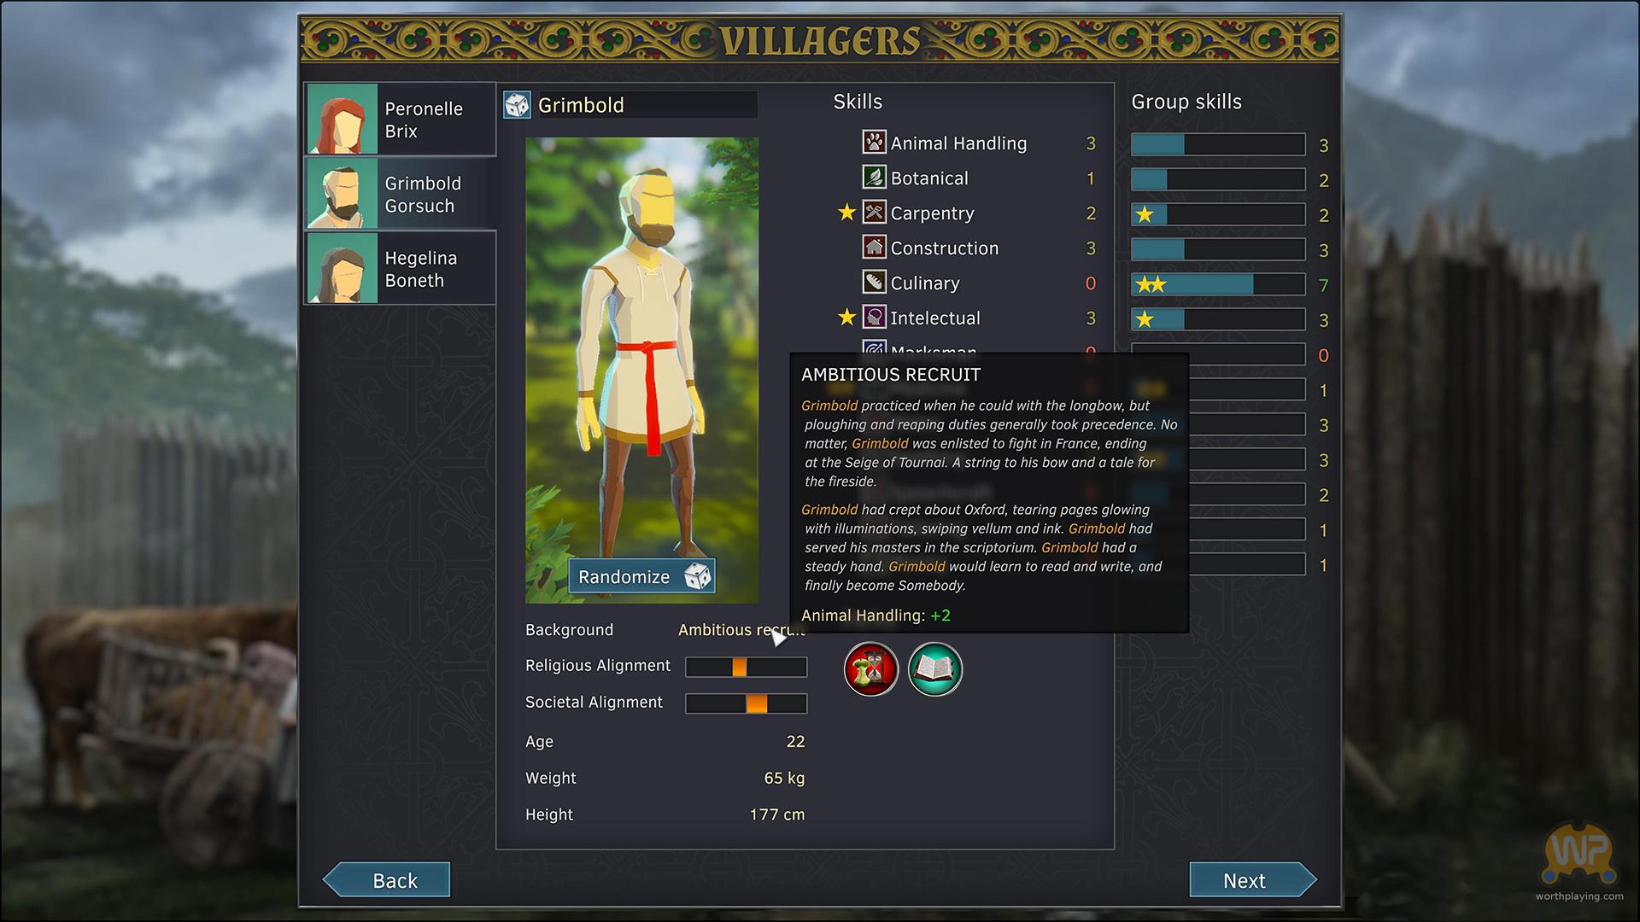Screen dimensions: 1640x922
Task: Click the Animal Handling paw icon
Action: tap(874, 143)
